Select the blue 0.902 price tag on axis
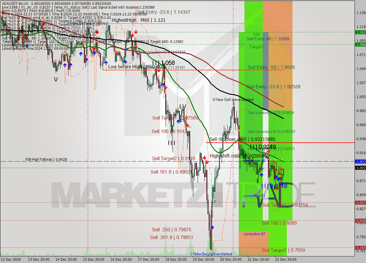The image size is (366, 263). [x=360, y=162]
